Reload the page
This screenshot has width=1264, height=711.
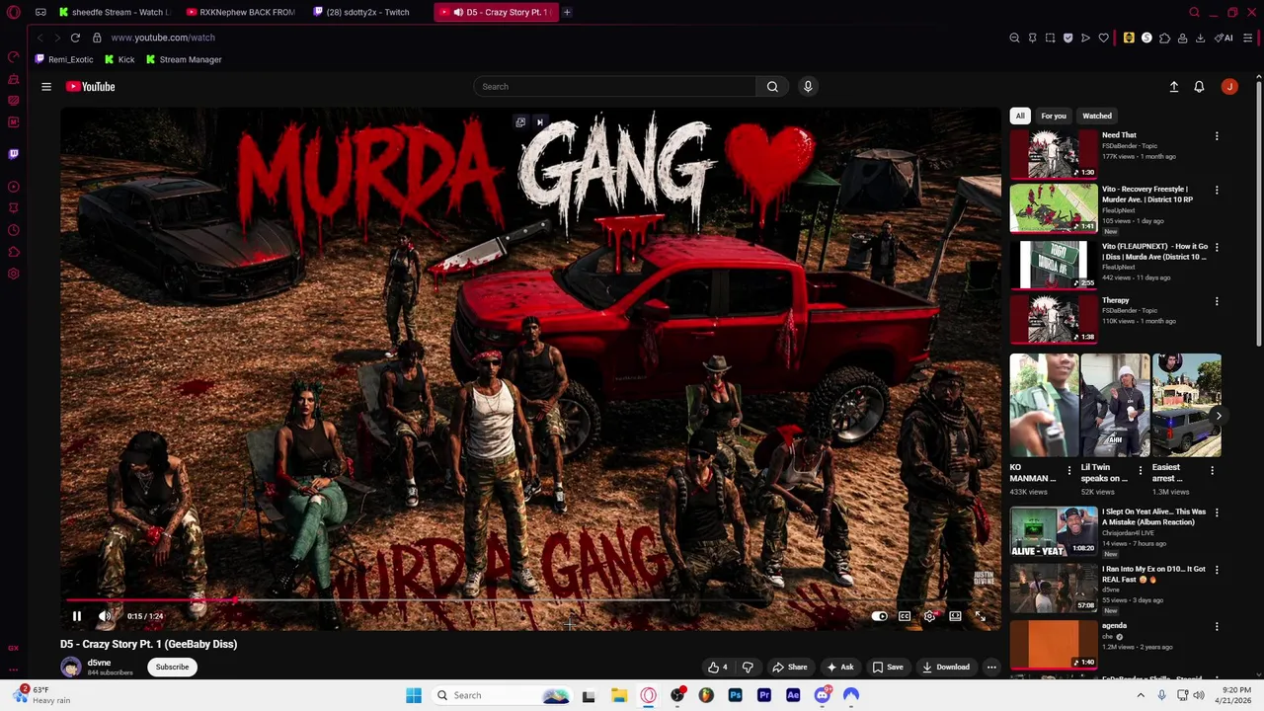coord(75,38)
